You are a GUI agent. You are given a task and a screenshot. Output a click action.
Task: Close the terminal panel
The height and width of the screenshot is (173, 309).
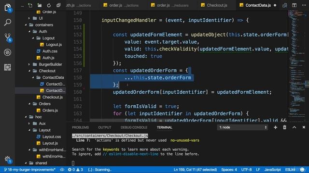tap(304, 127)
